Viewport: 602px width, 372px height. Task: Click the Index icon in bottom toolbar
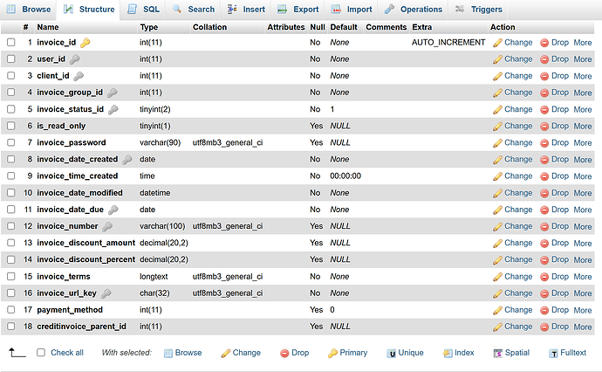tap(447, 353)
